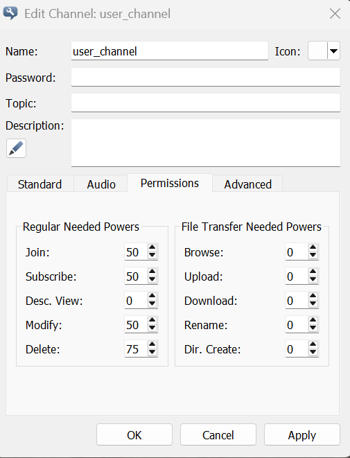
Task: Close the Edit Channel dialog
Action: coord(335,13)
